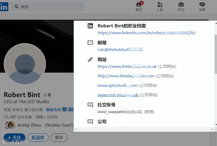Click the 11,747 位关注者 followers count
Screen dimensions: 217x146
point(18,117)
